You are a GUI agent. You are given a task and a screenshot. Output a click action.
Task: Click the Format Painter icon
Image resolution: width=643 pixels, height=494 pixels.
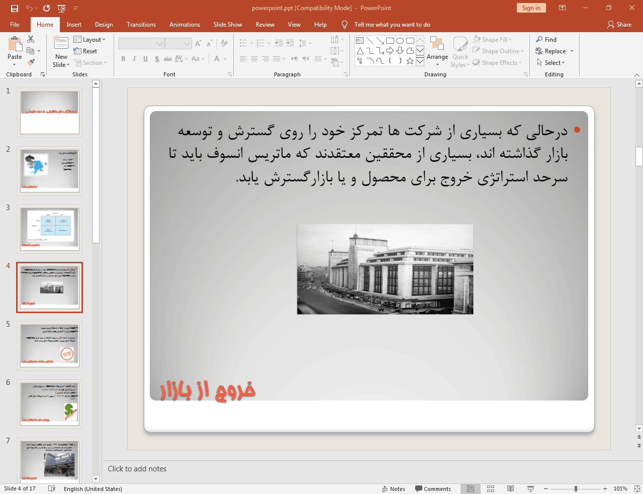click(31, 62)
